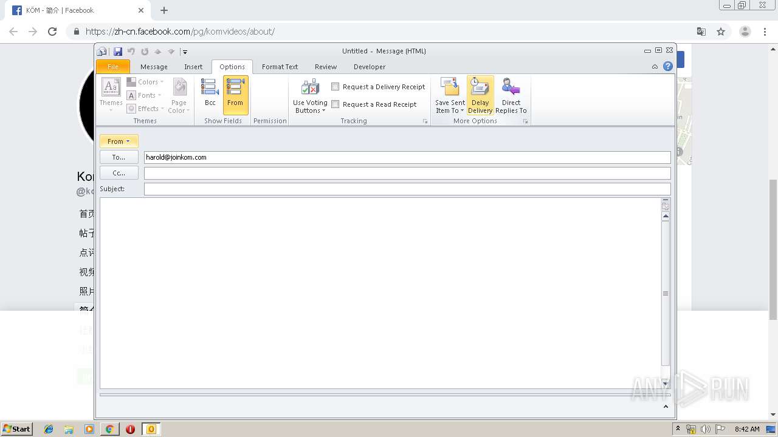Toggle the From field button in ribbon

(235, 95)
